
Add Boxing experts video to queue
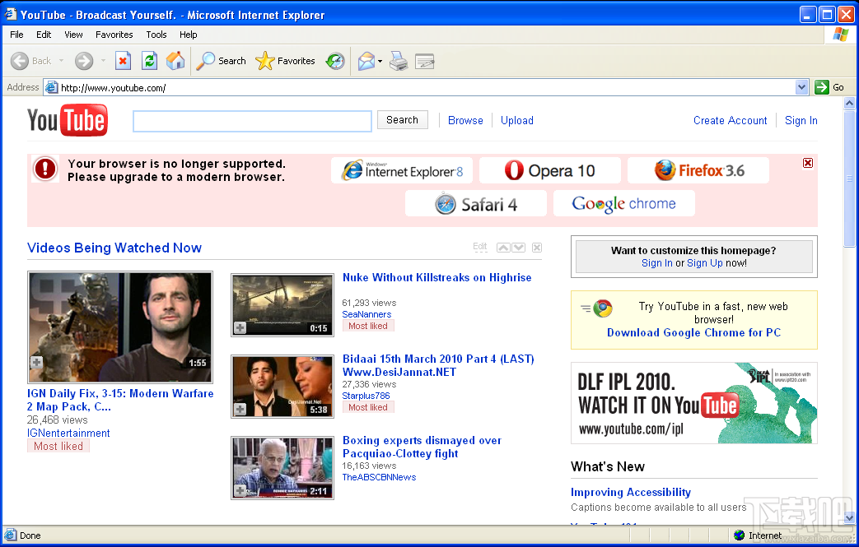tap(240, 490)
